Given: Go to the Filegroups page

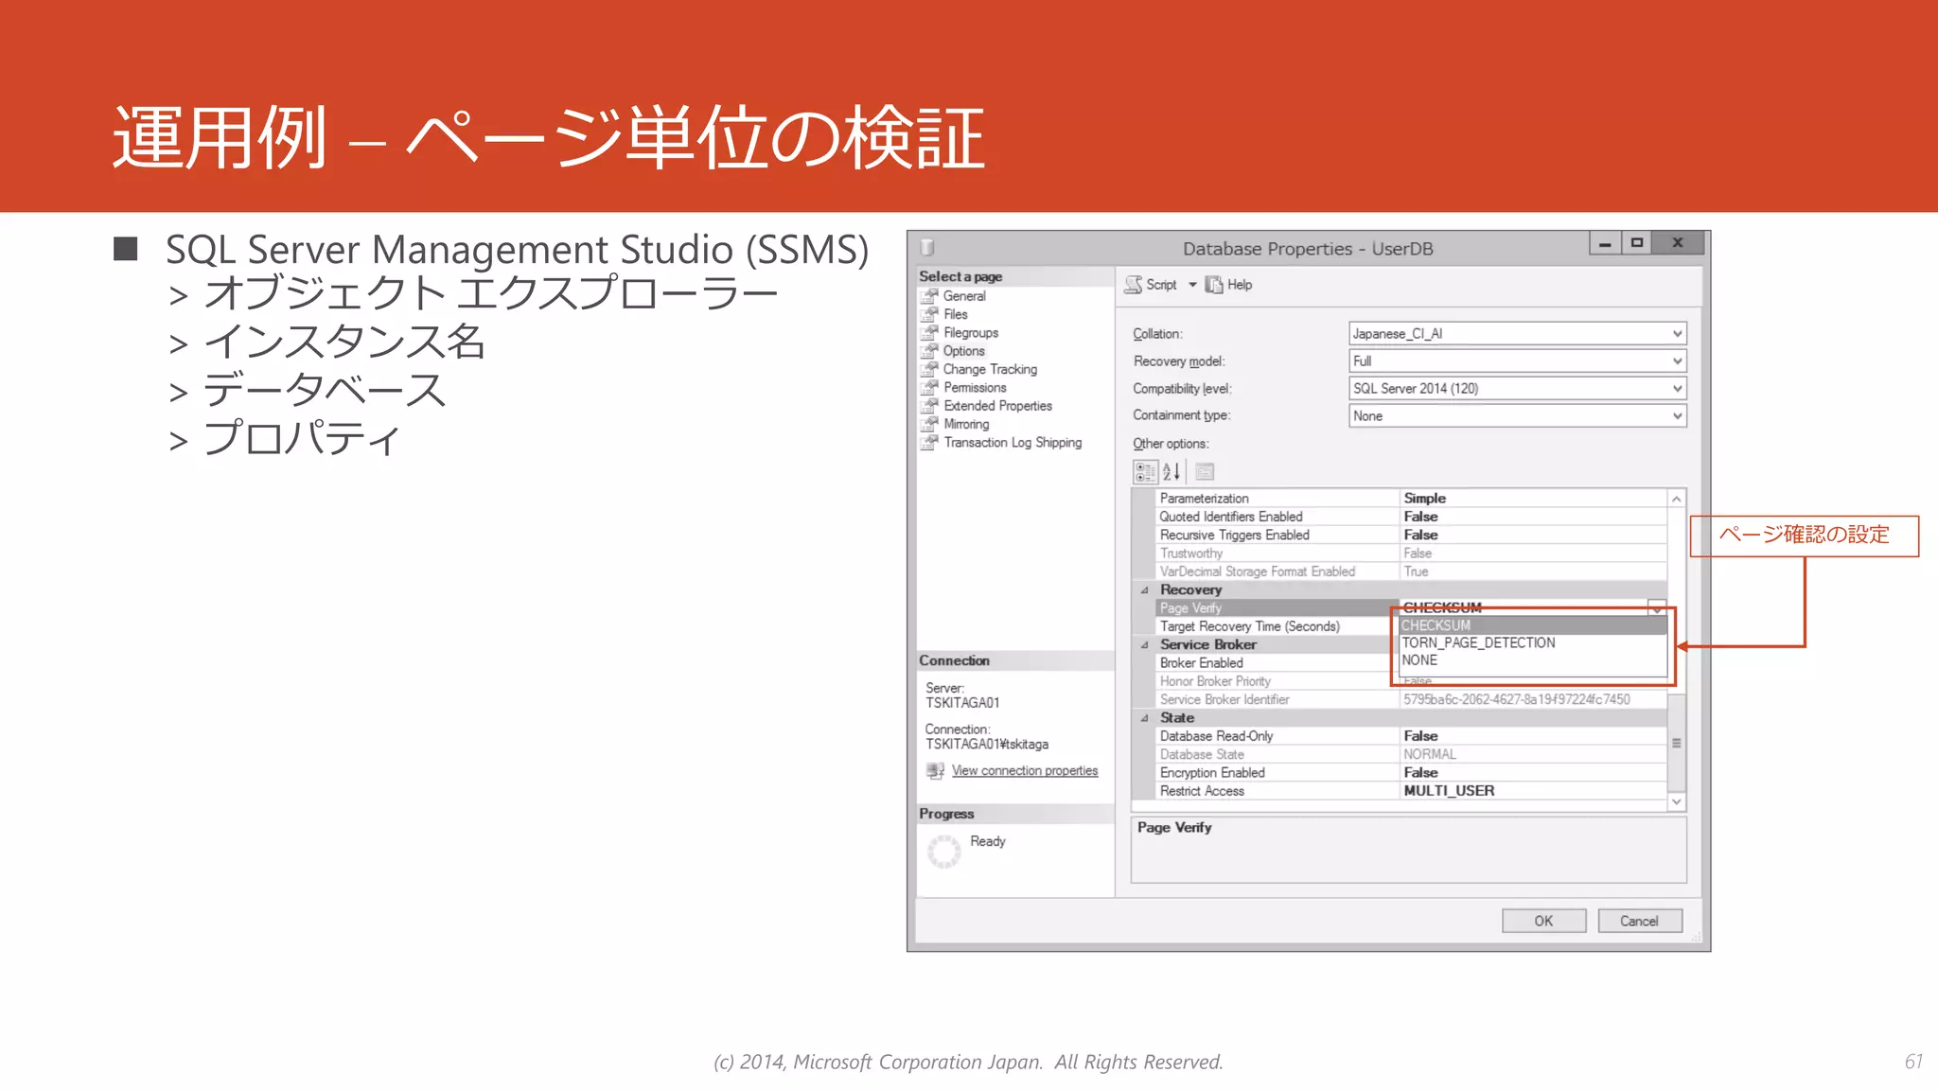Looking at the screenshot, I should (x=970, y=333).
